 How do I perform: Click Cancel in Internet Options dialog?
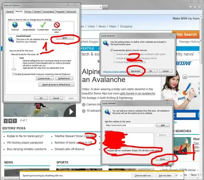(x=56, y=98)
